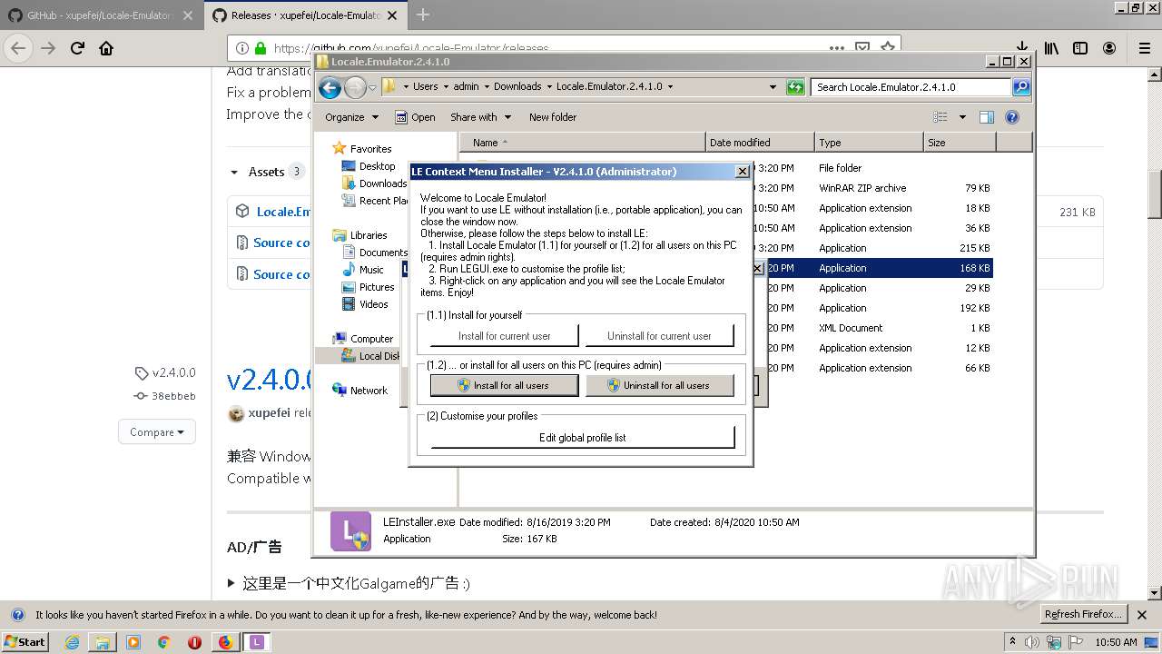Open GitHub Compare dropdown
The width and height of the screenshot is (1162, 654).
click(x=157, y=432)
